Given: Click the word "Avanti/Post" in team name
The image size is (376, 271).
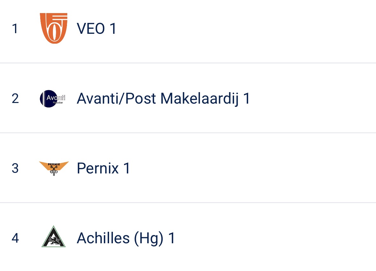Looking at the screenshot, I should point(116,99).
